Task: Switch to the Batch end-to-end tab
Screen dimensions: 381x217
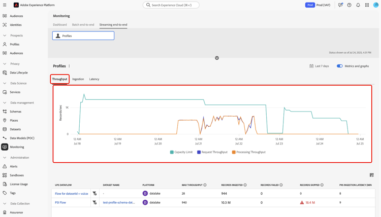Action: point(83,25)
